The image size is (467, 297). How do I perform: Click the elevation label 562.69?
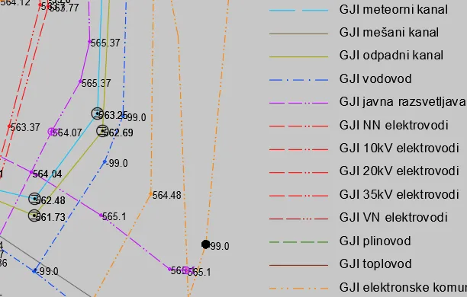click(x=118, y=133)
